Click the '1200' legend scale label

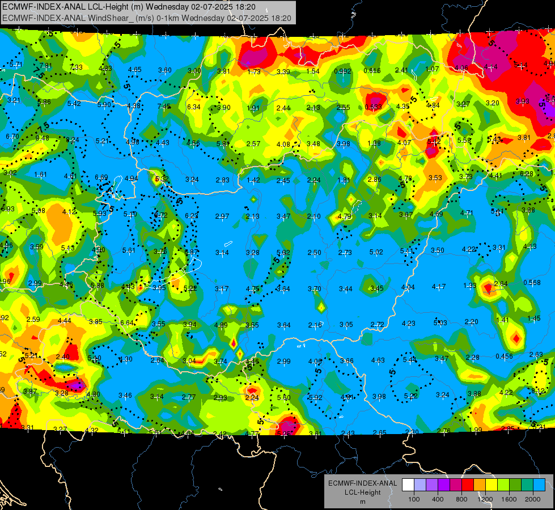[x=485, y=499]
